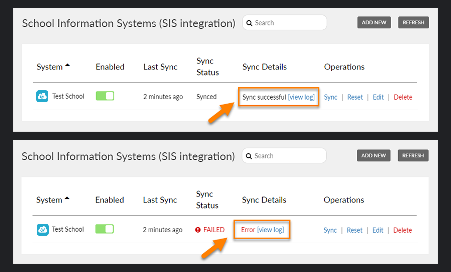Click ADD NEW button in top panel
Screen dimensions: 451x272
[x=374, y=22]
